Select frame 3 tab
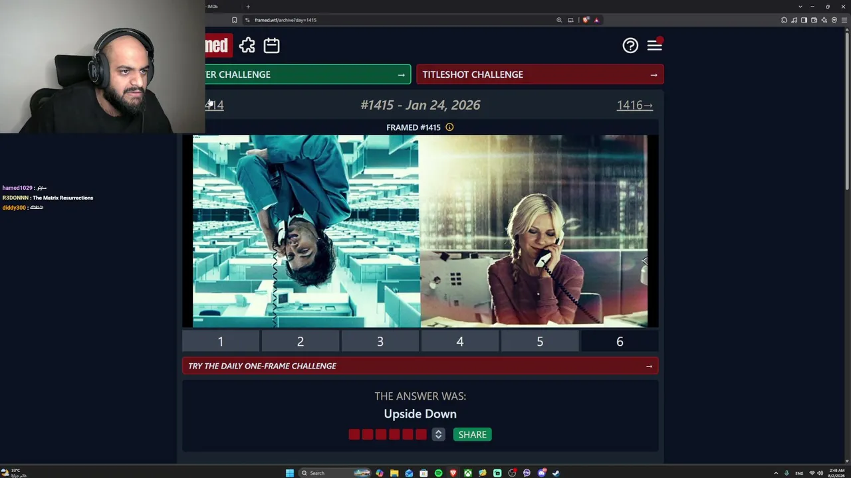 point(380,341)
